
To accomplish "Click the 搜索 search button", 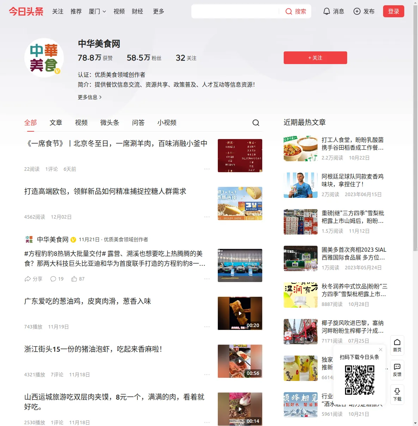I will coord(296,11).
